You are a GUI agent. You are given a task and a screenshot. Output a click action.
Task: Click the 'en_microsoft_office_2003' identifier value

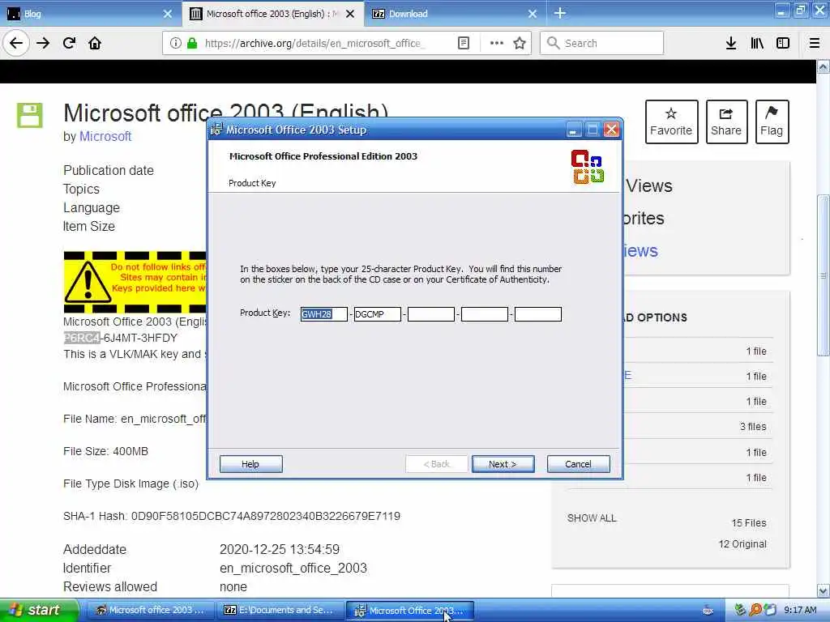tap(293, 568)
